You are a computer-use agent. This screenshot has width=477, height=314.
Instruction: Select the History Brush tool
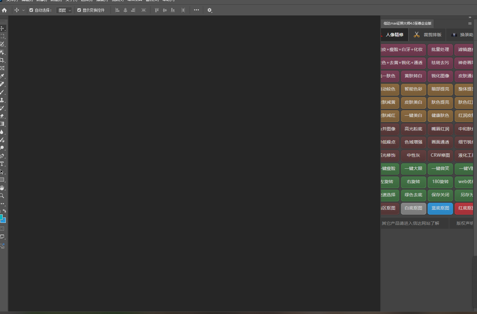coord(2,108)
